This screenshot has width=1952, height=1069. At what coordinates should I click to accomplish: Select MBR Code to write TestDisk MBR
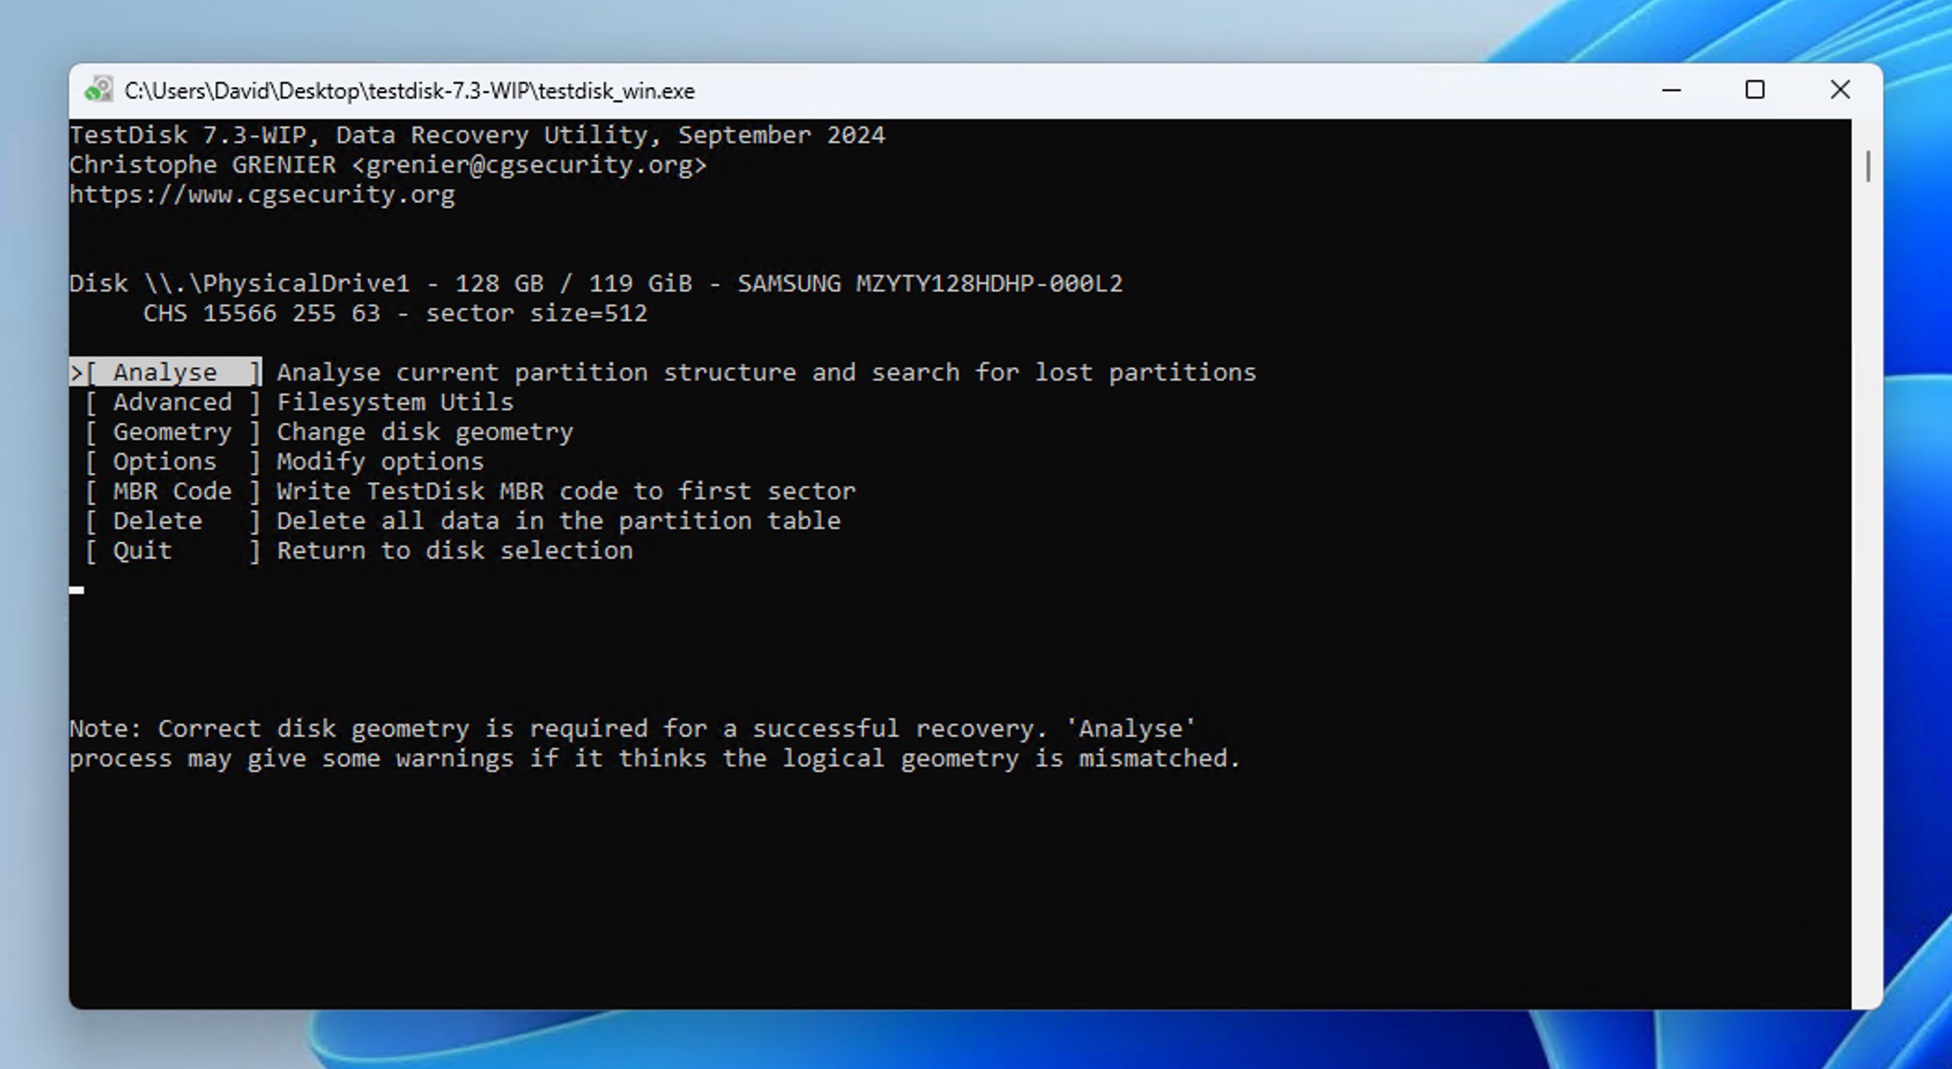point(173,490)
